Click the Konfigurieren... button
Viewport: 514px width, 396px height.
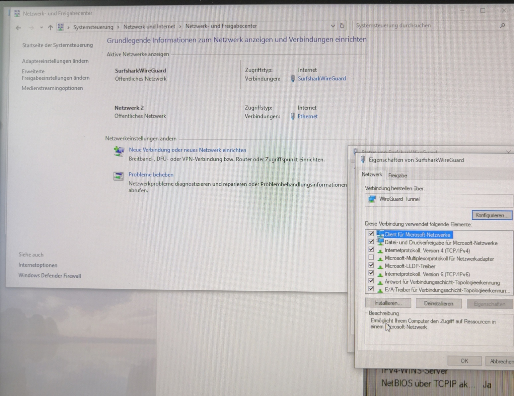(x=492, y=215)
